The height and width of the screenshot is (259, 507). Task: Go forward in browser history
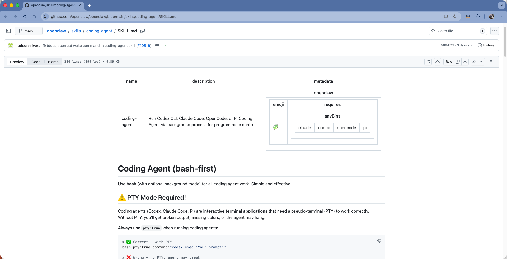pos(15,17)
